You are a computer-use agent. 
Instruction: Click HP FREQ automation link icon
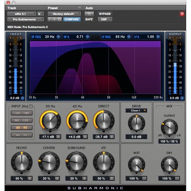point(58,37)
